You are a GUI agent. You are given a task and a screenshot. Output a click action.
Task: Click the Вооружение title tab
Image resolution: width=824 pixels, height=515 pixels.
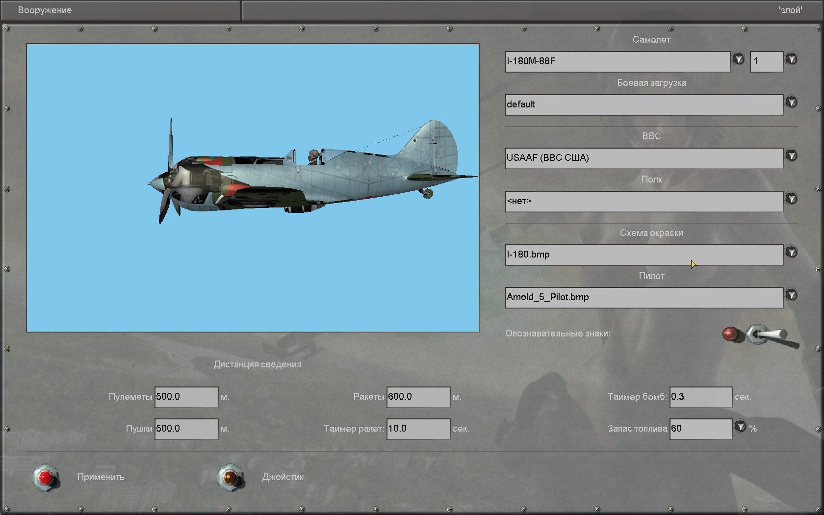(x=121, y=10)
